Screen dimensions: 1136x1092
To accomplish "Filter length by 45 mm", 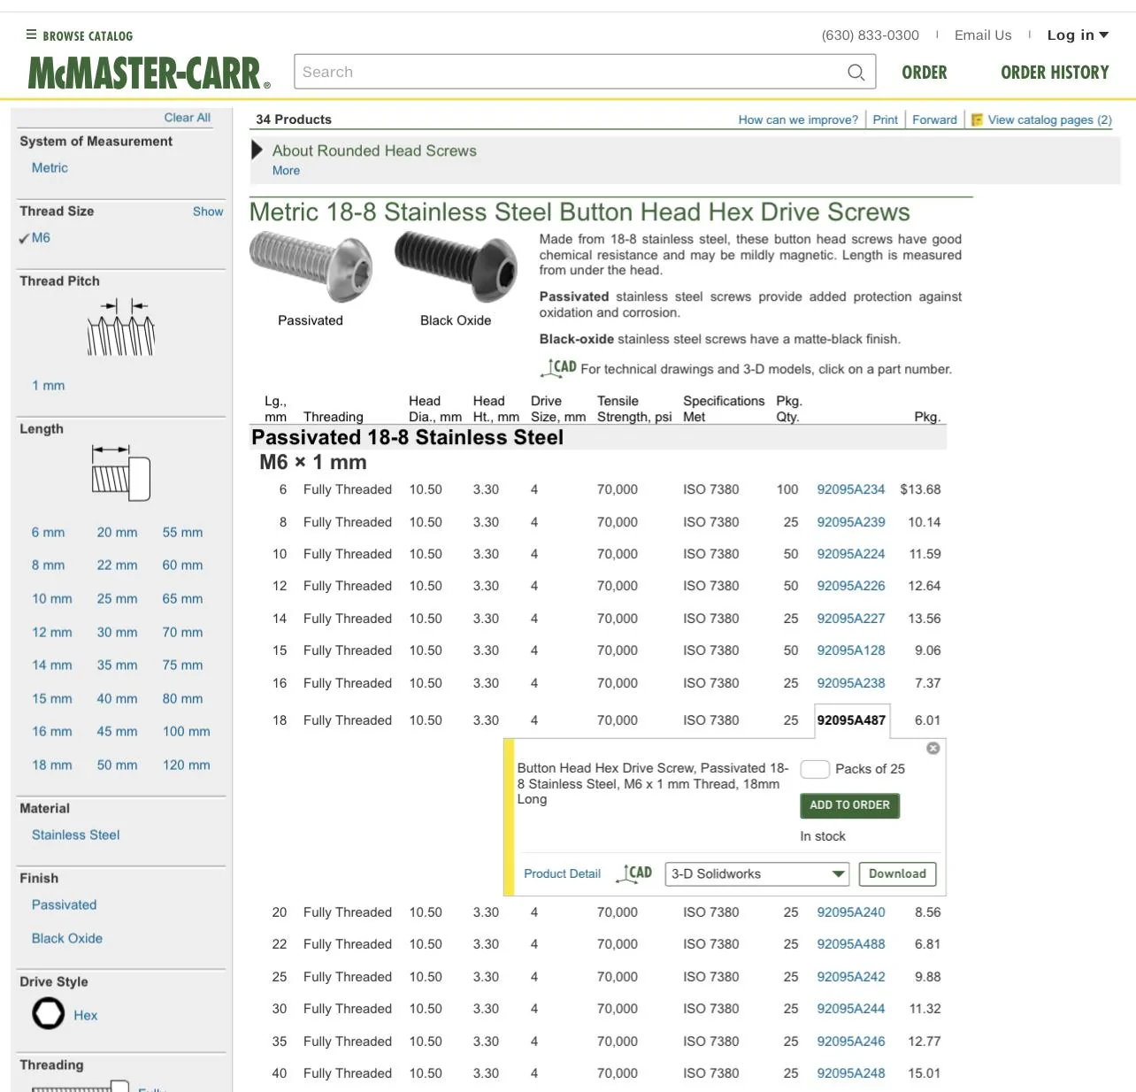I will point(117,732).
